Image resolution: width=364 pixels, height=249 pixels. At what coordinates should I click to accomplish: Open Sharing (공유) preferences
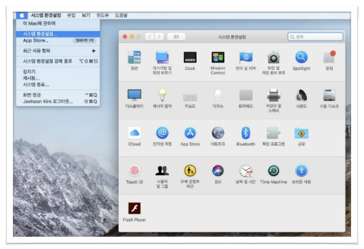301,133
